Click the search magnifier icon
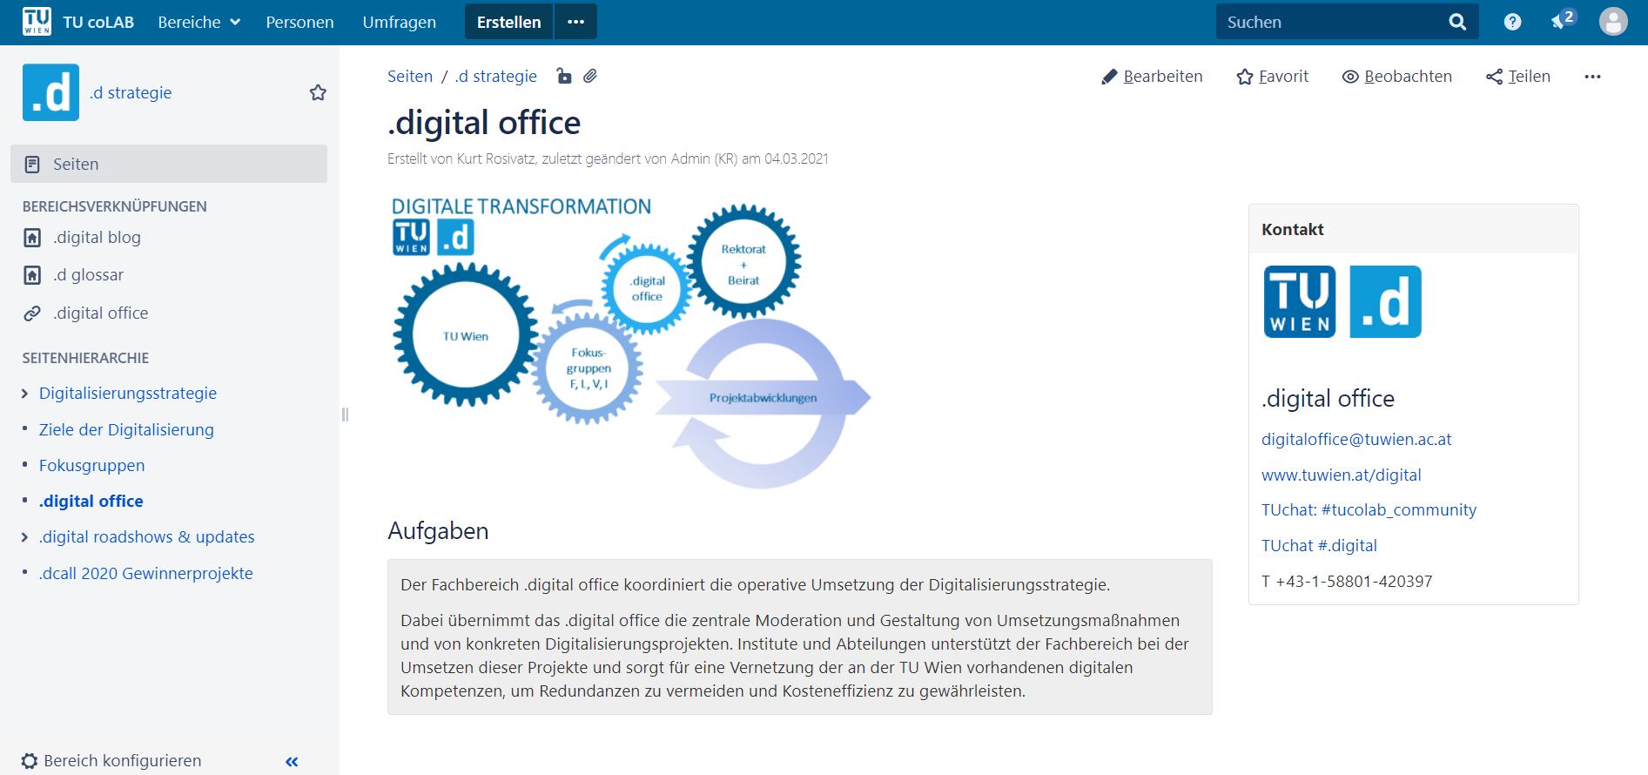This screenshot has width=1648, height=775. coord(1457,22)
